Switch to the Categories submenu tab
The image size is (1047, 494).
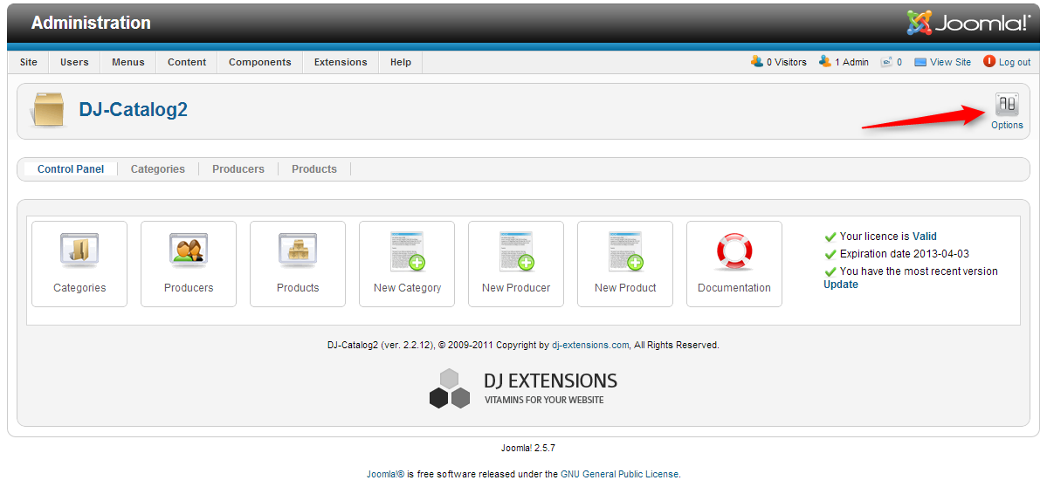157,169
